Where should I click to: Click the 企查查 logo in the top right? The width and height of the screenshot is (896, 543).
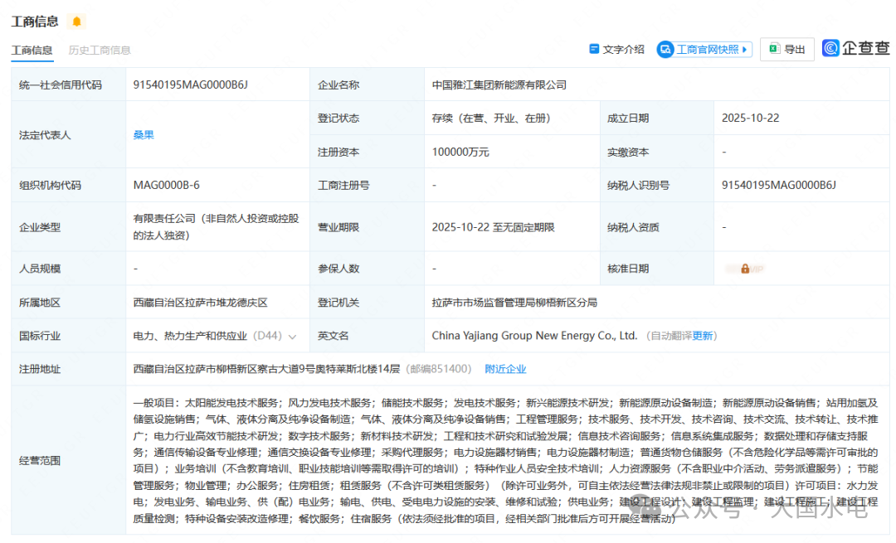(855, 48)
